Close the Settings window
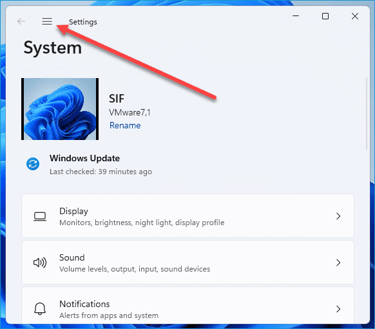Screen dimensions: 375x329 tap(355, 16)
